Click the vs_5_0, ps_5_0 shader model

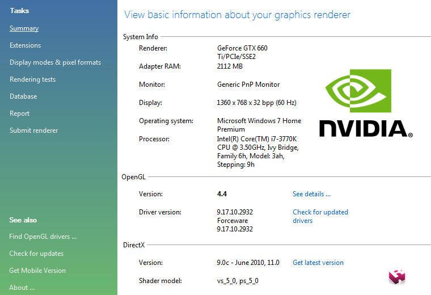(x=238, y=281)
